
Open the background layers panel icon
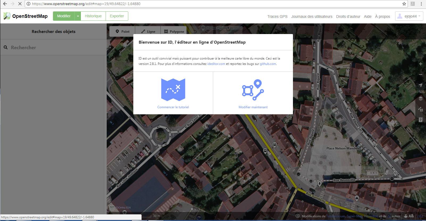coord(421,99)
